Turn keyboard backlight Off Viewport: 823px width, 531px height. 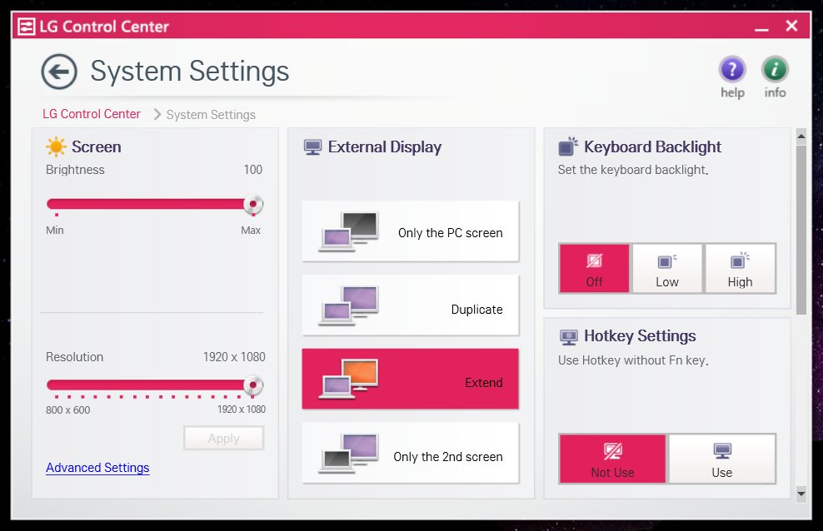(x=594, y=268)
